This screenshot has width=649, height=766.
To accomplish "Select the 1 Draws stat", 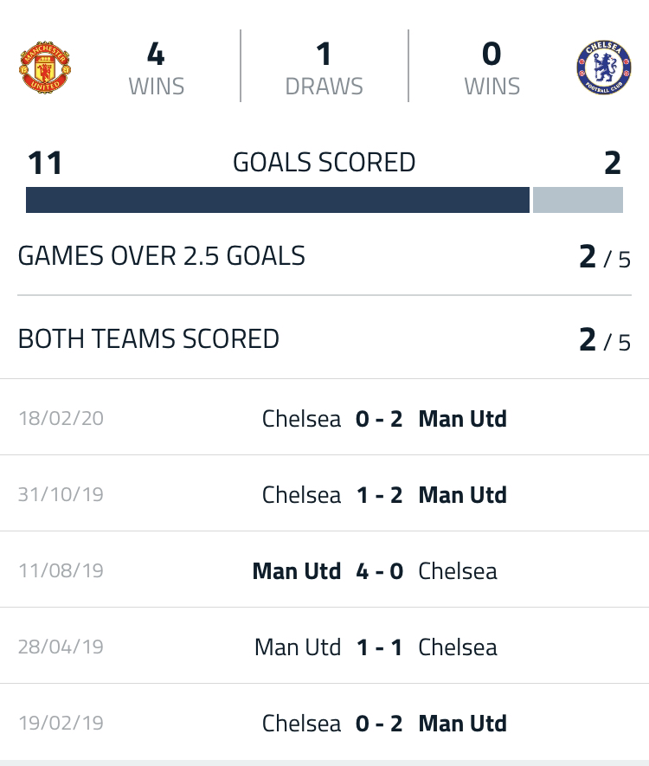I will click(x=324, y=68).
